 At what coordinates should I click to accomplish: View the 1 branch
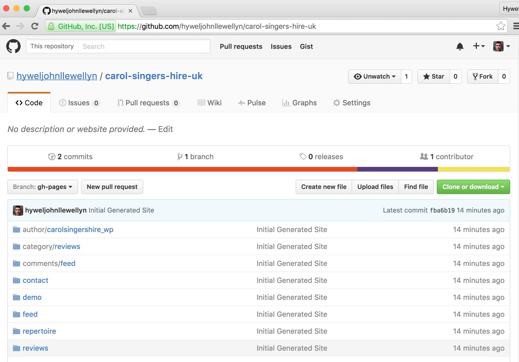(195, 156)
